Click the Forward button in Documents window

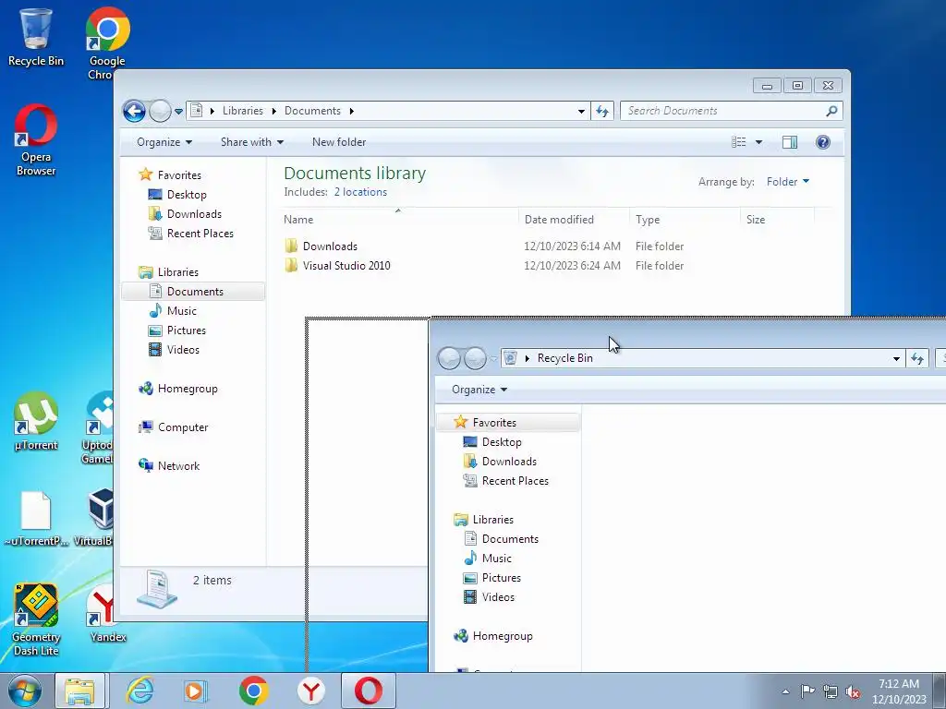tap(160, 111)
